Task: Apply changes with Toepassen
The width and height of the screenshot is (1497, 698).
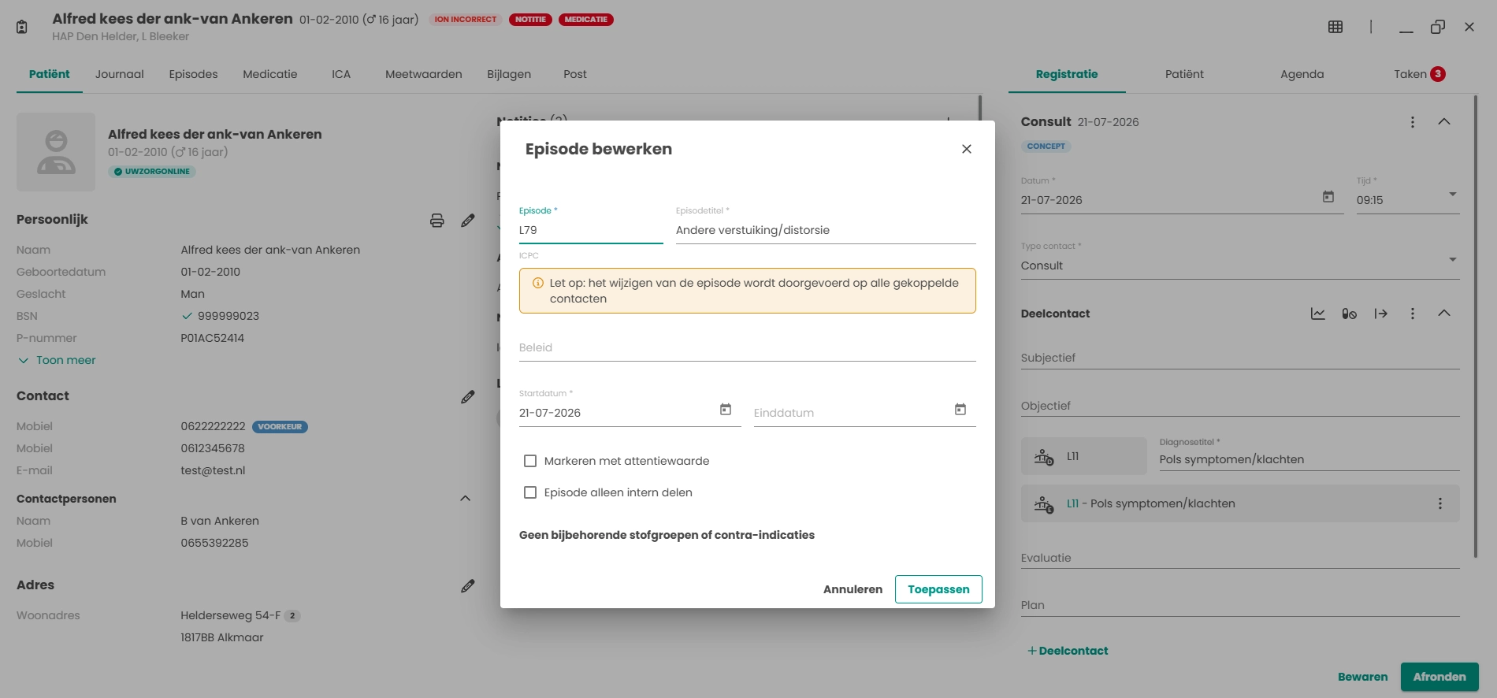Action: tap(938, 589)
